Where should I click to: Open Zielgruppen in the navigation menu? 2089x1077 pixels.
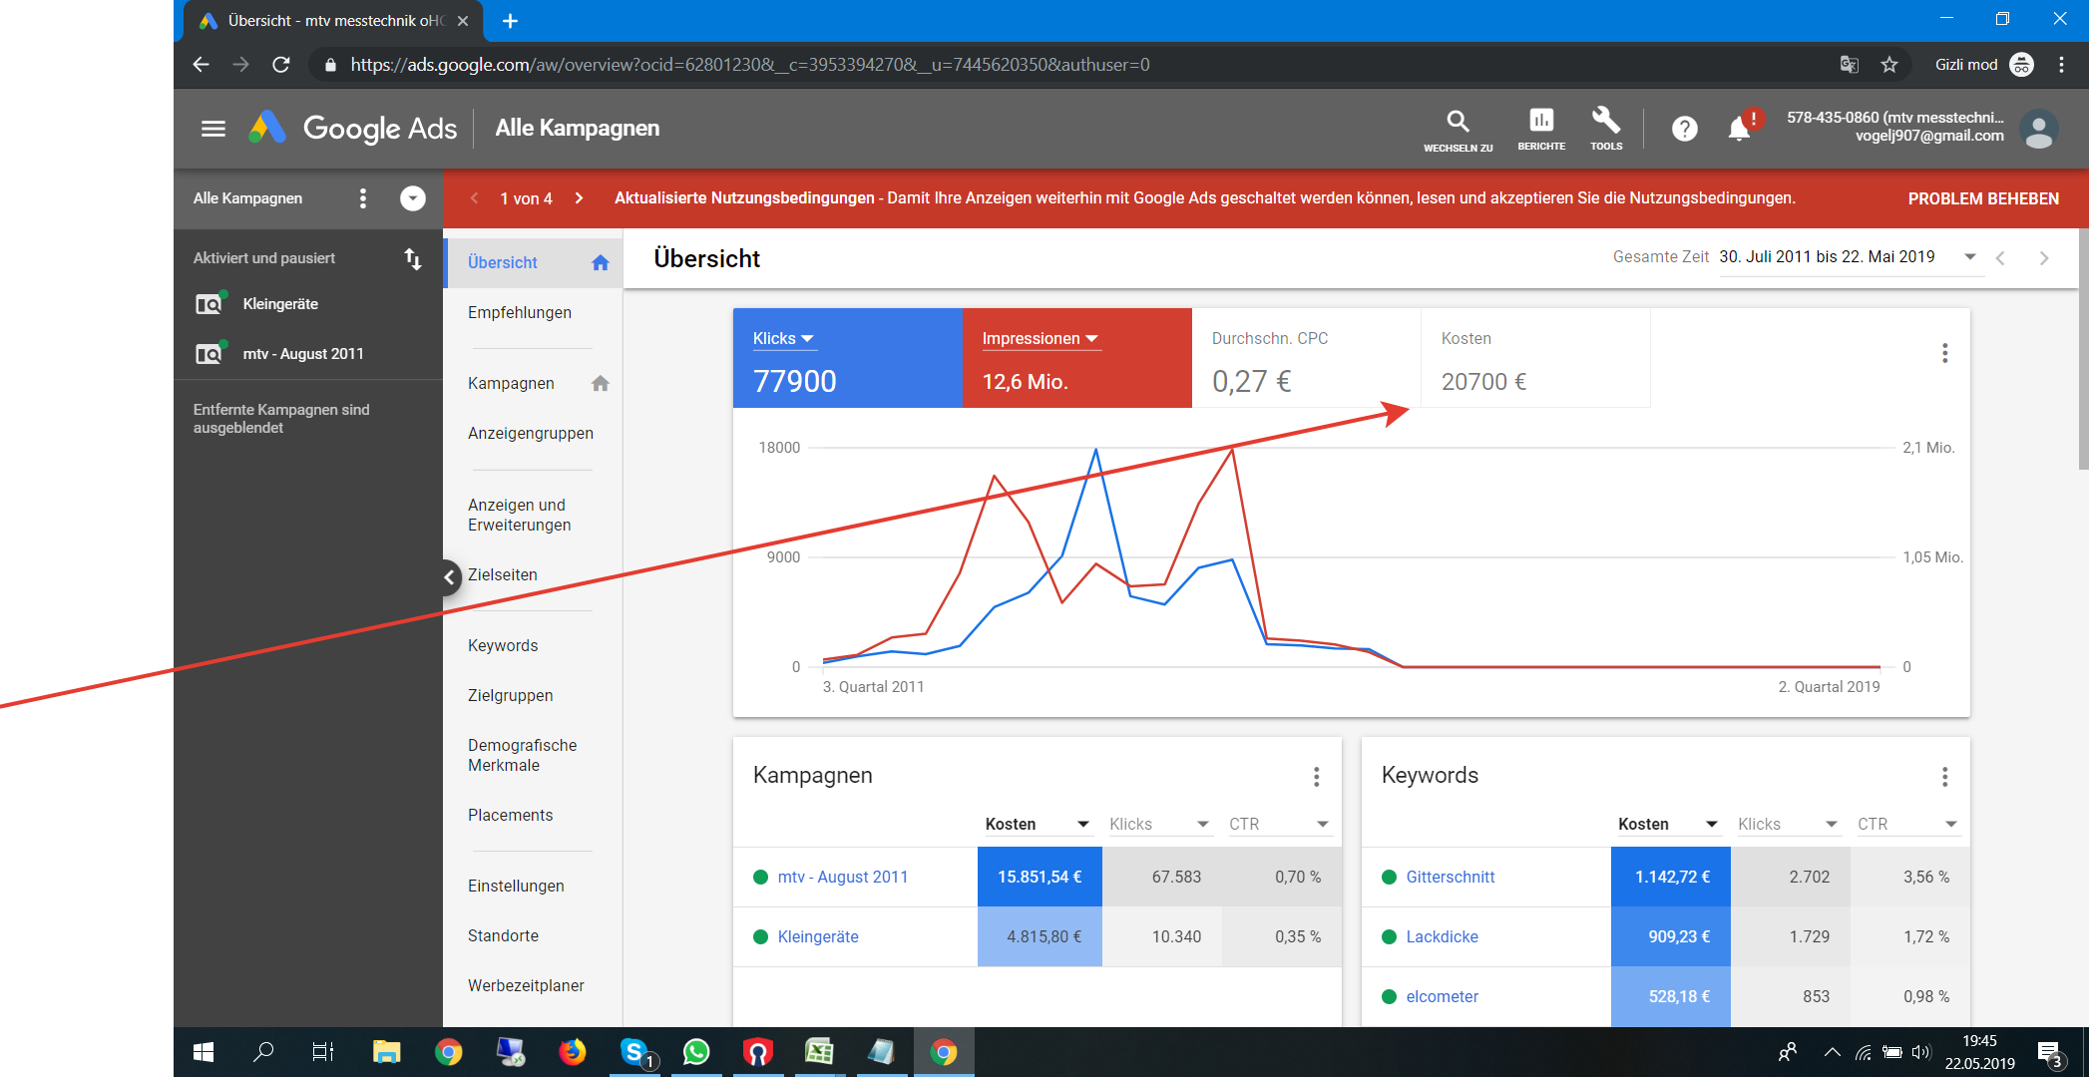pos(511,696)
